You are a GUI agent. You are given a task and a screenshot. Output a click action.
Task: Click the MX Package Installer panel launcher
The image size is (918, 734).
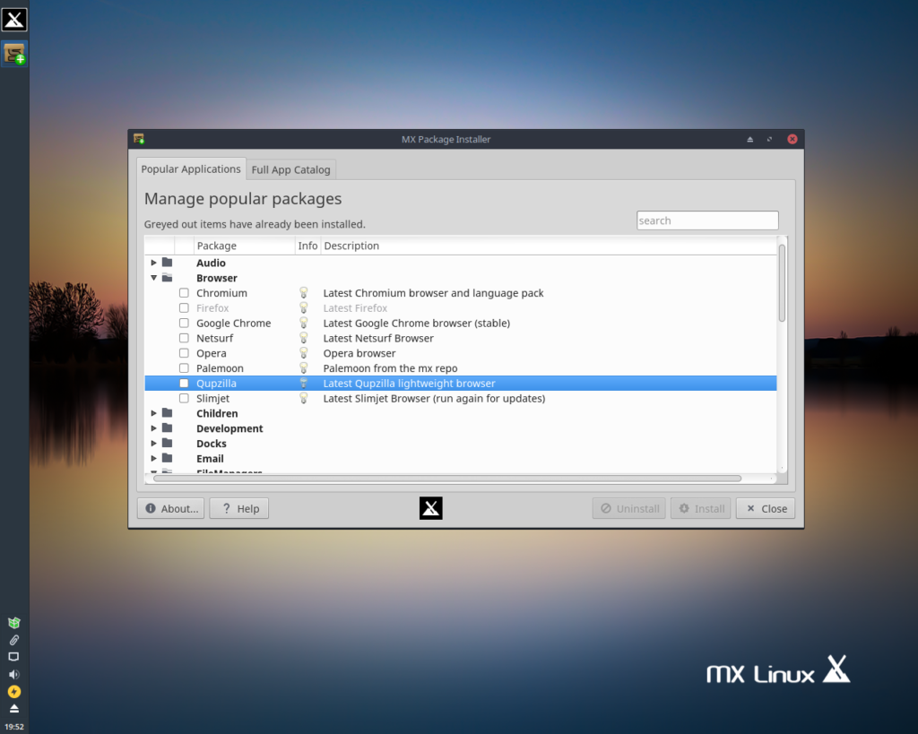[x=14, y=54]
